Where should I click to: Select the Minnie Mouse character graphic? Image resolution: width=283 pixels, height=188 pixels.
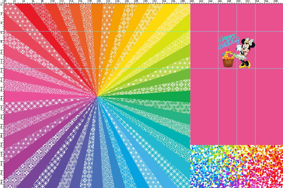[x=246, y=53]
